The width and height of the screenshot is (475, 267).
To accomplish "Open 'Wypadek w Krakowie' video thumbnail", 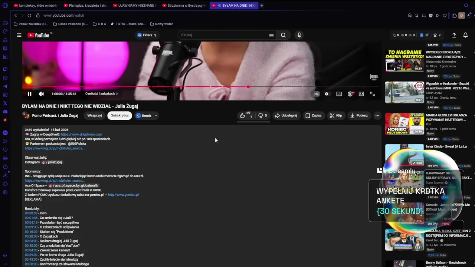I will click(x=404, y=92).
